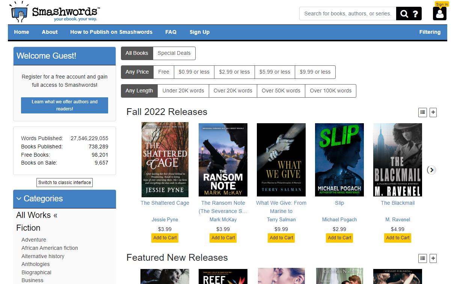Click the user account Sign In icon
The width and height of the screenshot is (460, 284).
(x=440, y=14)
